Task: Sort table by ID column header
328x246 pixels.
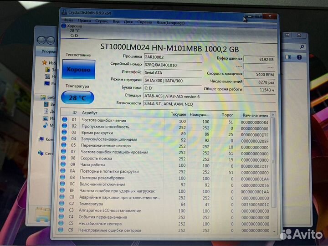Action: click(74, 113)
